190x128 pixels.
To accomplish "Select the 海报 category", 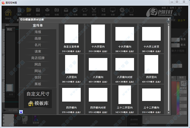I will tap(38, 32).
